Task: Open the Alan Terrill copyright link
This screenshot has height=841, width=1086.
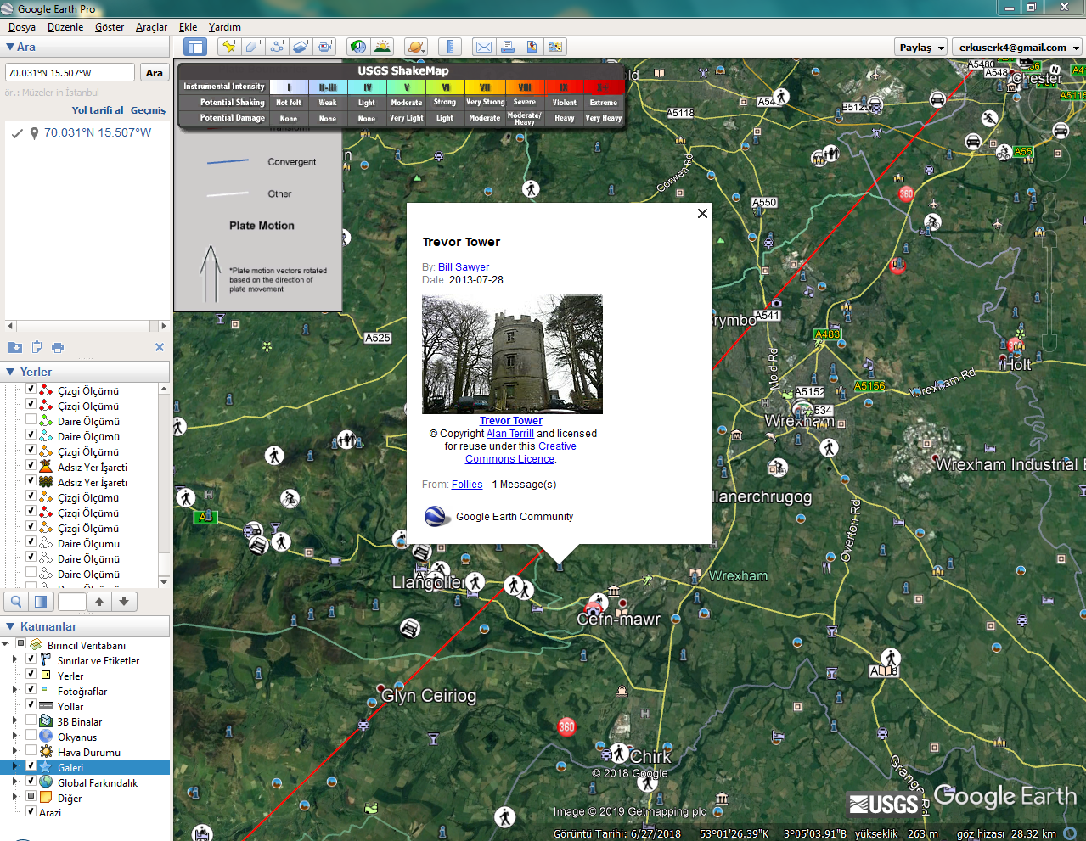Action: tap(510, 433)
